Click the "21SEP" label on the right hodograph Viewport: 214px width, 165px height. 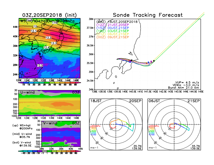(193, 101)
